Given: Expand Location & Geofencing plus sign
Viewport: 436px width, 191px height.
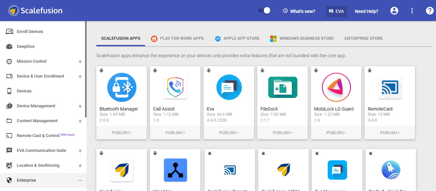Looking at the screenshot, I should [x=80, y=166].
